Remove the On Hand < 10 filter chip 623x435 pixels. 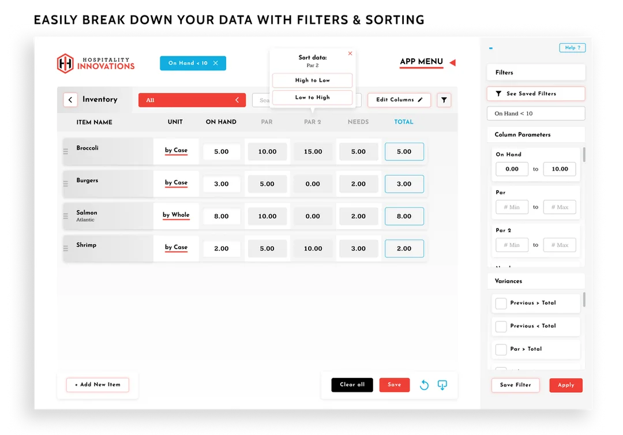[216, 63]
